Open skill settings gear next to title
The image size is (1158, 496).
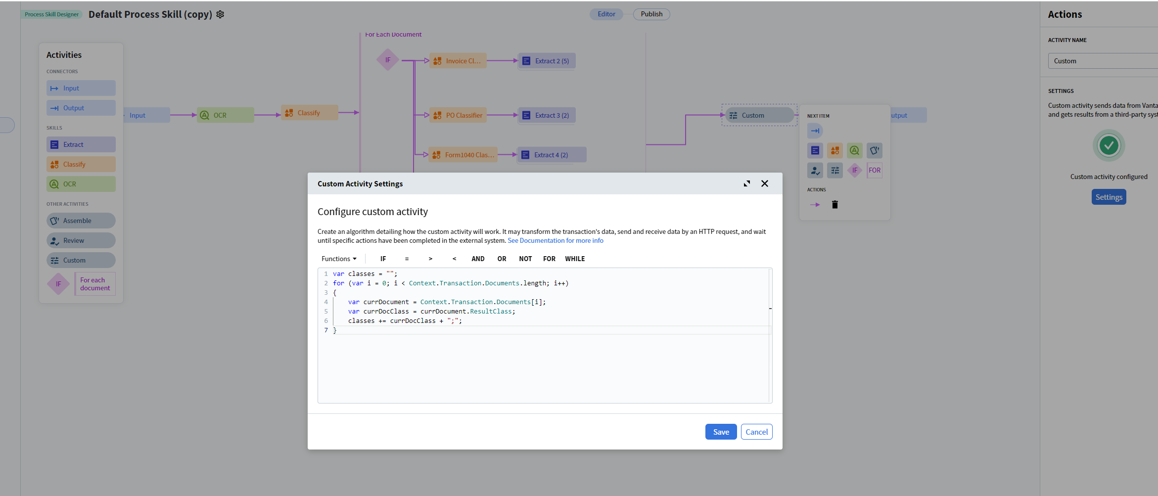pos(220,14)
